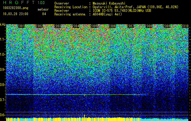The width and height of the screenshot is (191, 121).
Task: Click the 1.1 kHz axis label
Action: [x=2, y=39]
